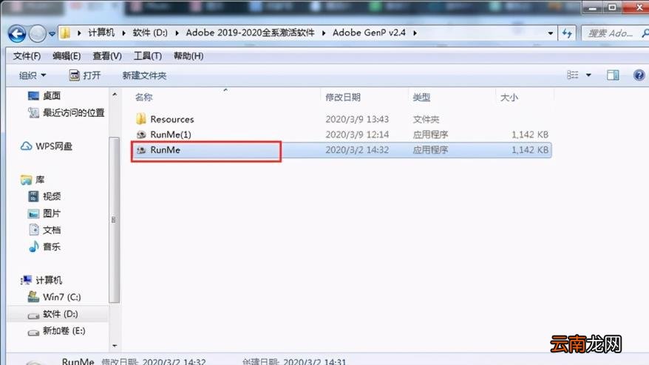Select the RunMe application icon
The image size is (649, 365).
tap(141, 150)
